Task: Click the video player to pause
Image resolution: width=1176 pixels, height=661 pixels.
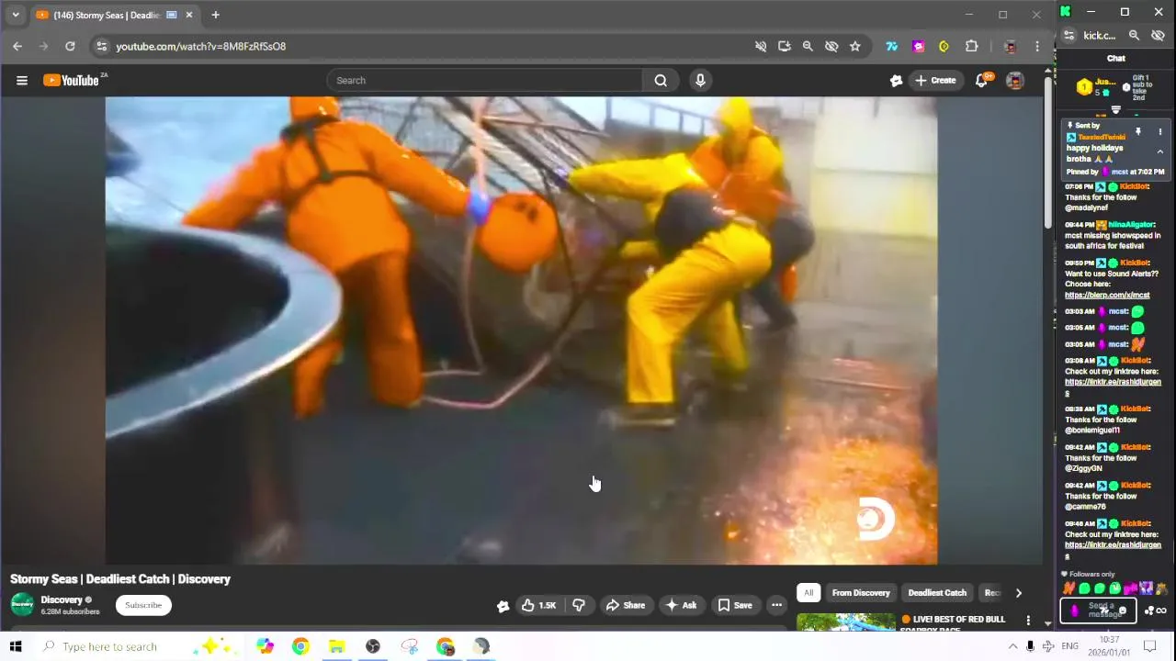Action: click(521, 330)
